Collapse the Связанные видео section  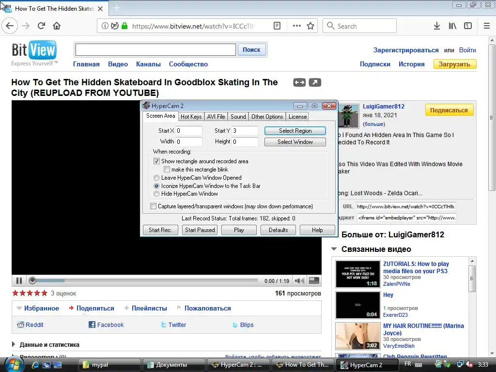point(334,249)
